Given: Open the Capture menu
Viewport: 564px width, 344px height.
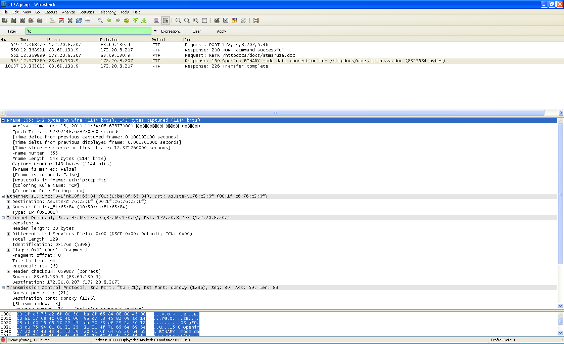Looking at the screenshot, I should [x=51, y=12].
